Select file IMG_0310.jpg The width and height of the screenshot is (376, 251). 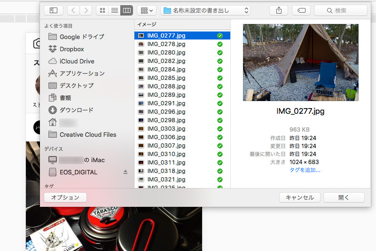(182, 154)
